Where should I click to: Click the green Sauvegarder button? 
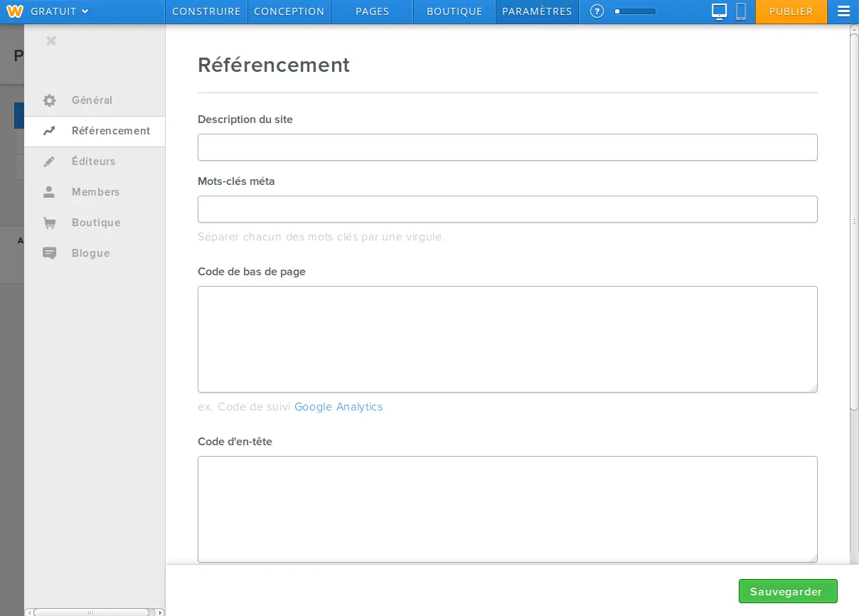[x=788, y=591]
